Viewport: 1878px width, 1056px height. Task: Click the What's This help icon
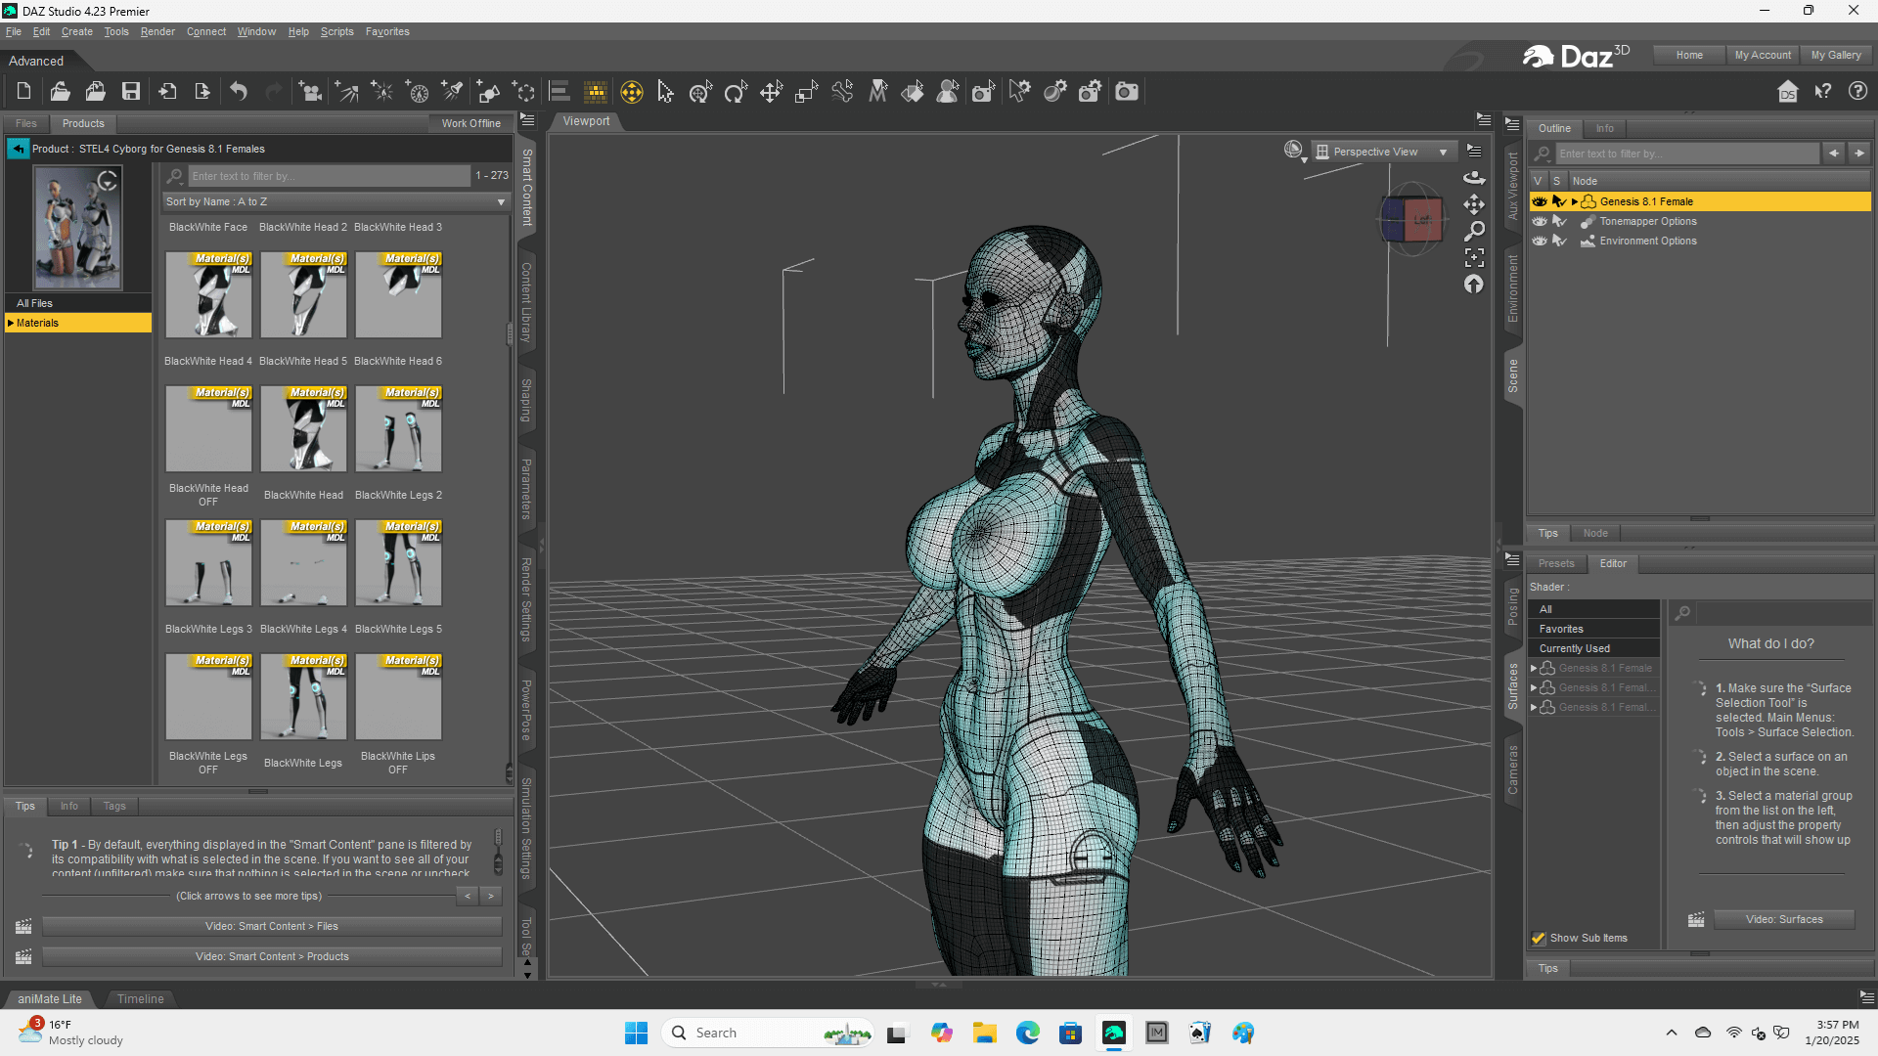pos(1823,92)
